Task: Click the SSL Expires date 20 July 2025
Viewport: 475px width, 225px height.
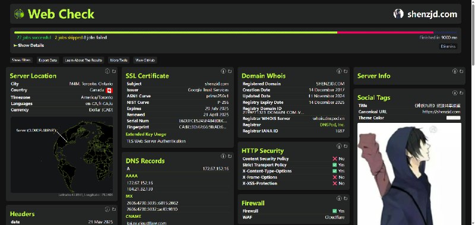Action: 217,109
